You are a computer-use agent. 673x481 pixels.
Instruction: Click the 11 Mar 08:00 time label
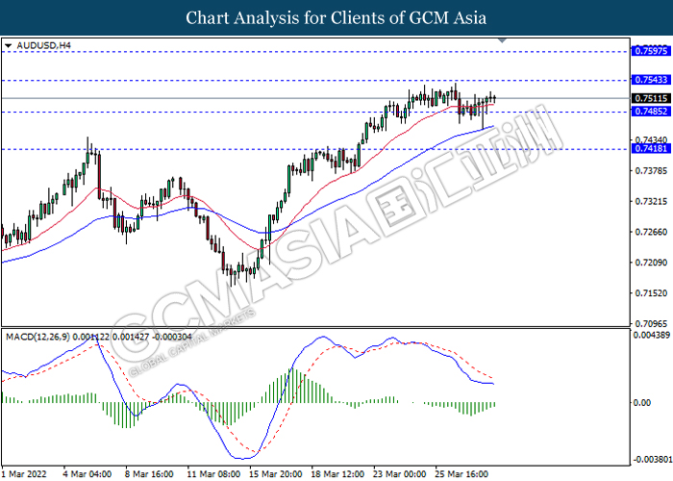click(x=213, y=474)
